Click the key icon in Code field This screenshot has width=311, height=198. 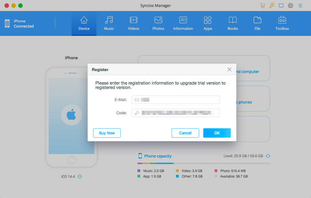pyautogui.click(x=137, y=113)
